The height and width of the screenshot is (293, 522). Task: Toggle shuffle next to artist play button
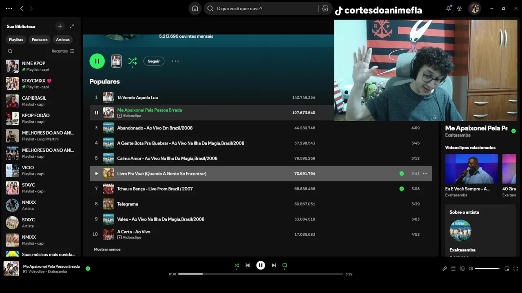point(133,61)
